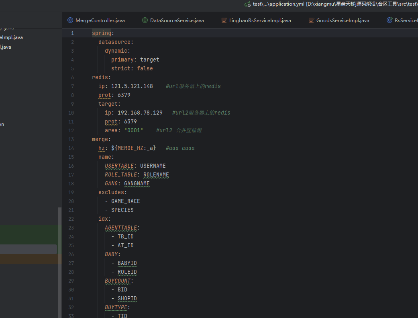
Task: Click the gutter at line number 1
Action: click(72, 33)
